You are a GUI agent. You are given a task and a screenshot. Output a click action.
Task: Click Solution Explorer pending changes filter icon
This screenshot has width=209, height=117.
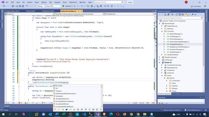coord(172,15)
